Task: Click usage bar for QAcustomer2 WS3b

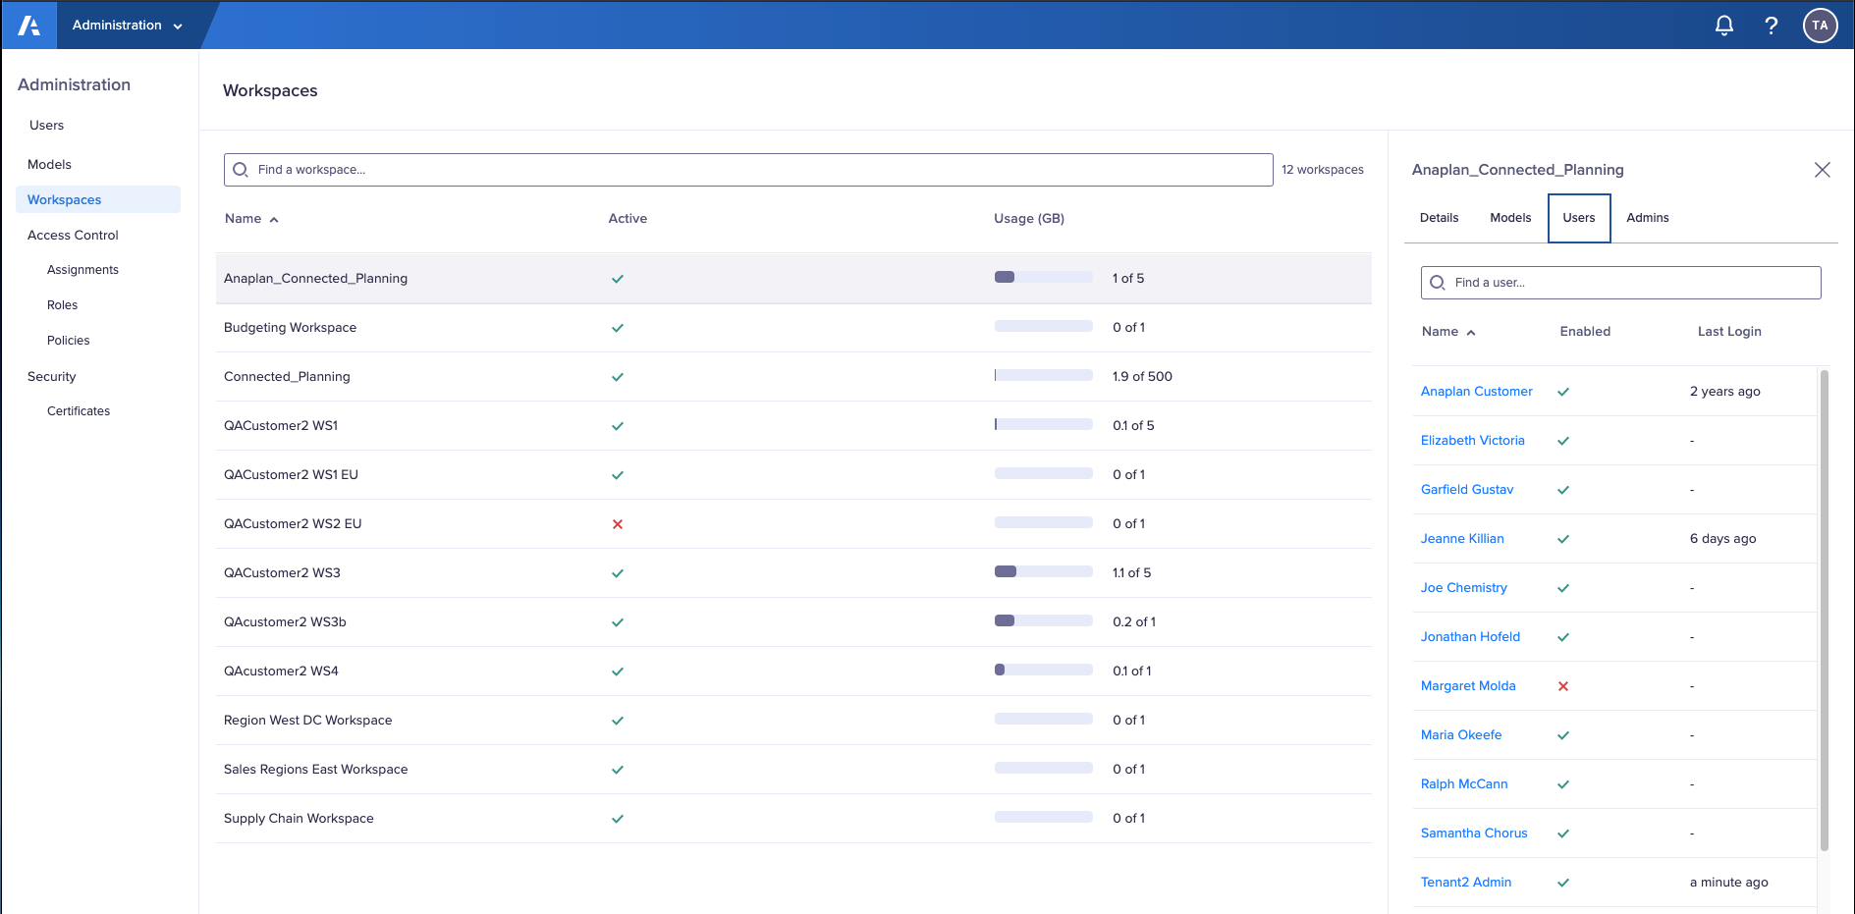Action: pyautogui.click(x=1044, y=621)
